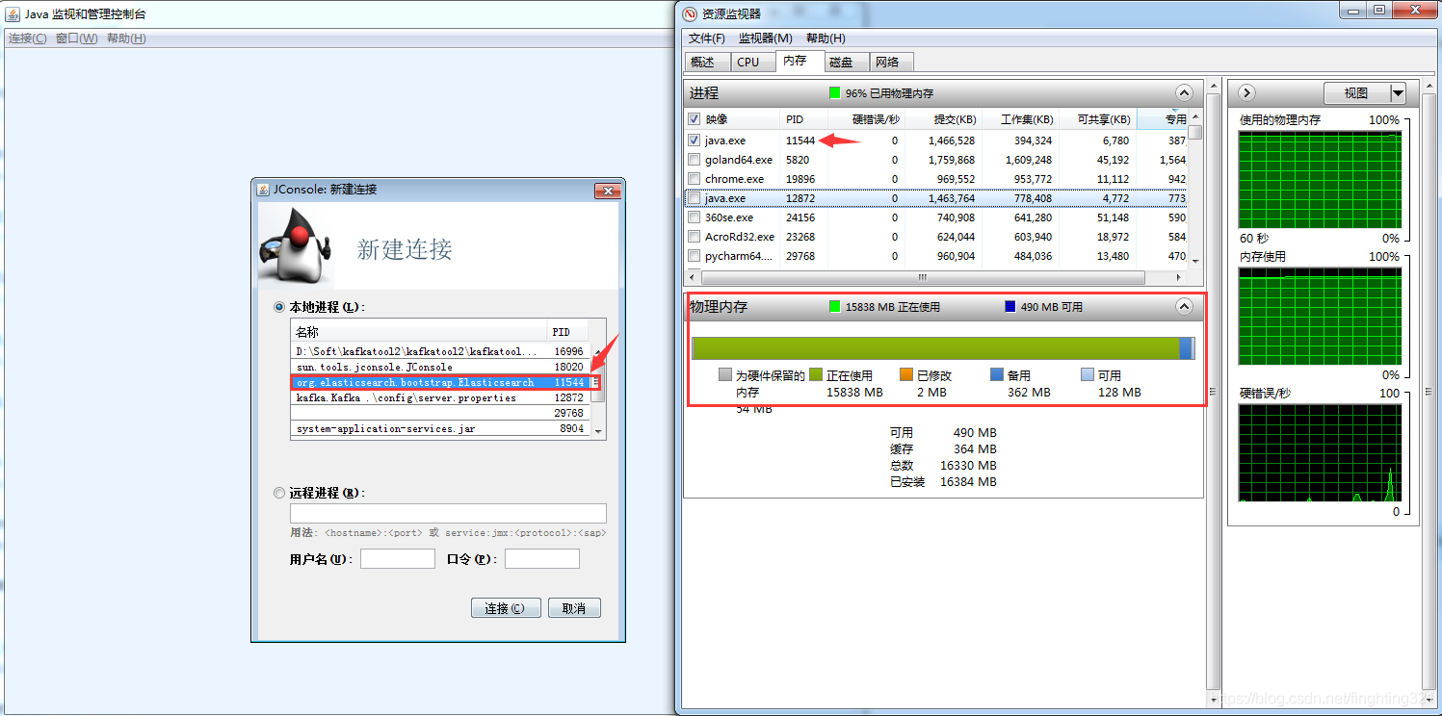Check the AcroRd32.exe process checkbox
The width and height of the screenshot is (1442, 716).
pos(695,237)
